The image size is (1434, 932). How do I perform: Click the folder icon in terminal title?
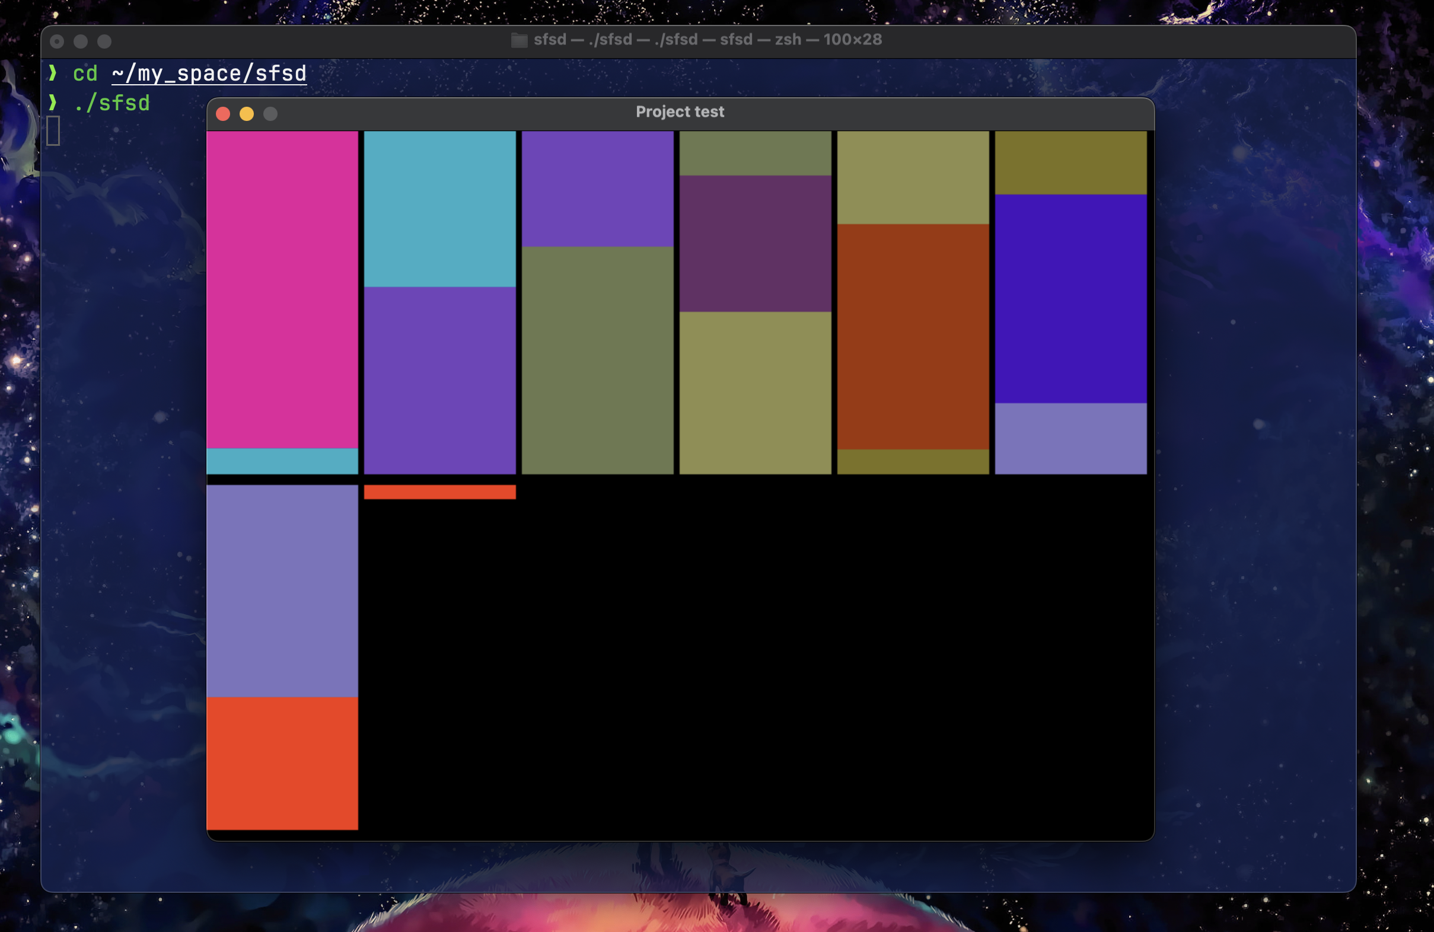(x=519, y=40)
